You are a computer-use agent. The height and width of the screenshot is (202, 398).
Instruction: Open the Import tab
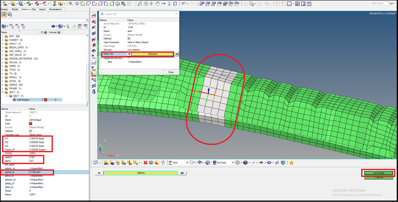click(42, 9)
